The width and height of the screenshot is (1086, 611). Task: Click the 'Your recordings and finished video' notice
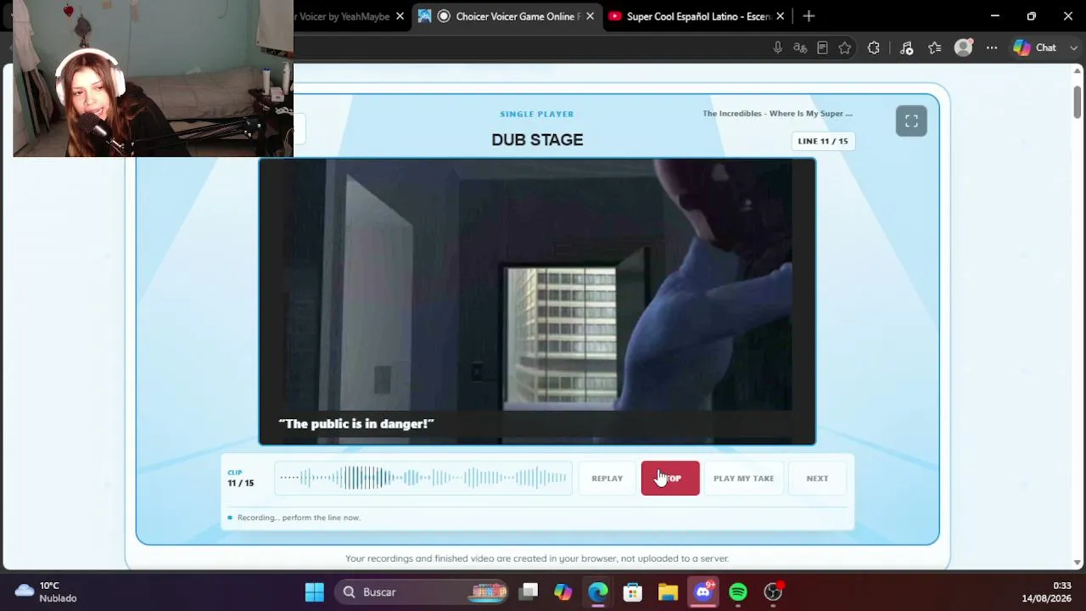point(537,558)
